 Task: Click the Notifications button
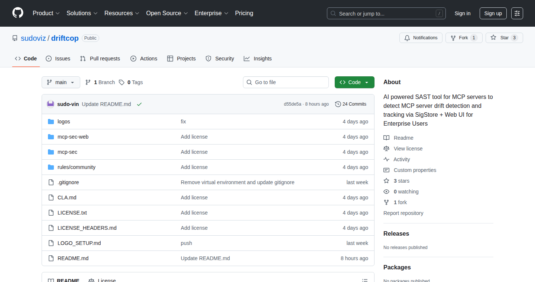point(421,38)
